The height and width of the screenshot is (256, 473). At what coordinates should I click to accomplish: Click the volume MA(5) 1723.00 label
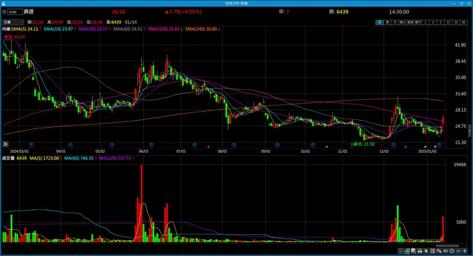pos(44,158)
